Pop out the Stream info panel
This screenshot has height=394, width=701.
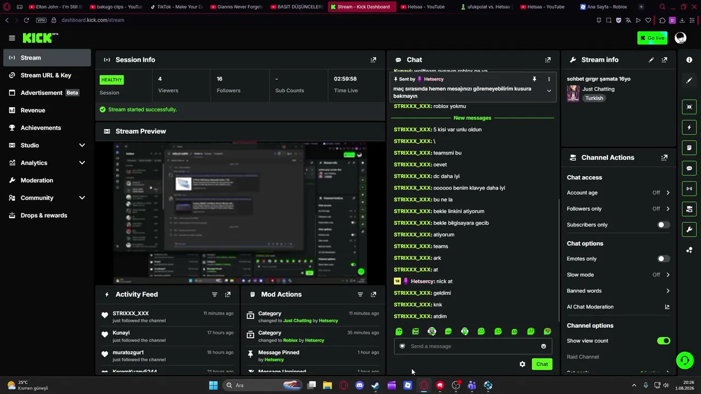pos(664,60)
